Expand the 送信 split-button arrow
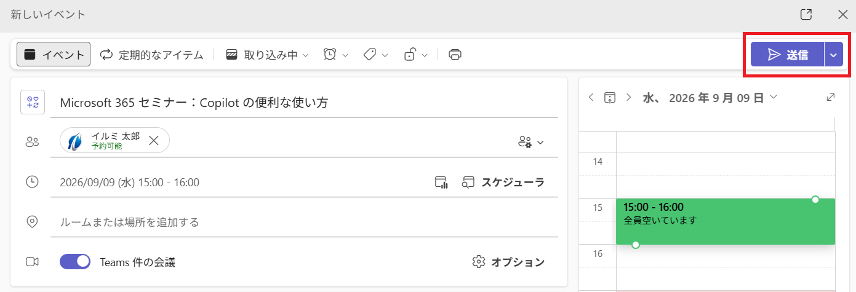The height and width of the screenshot is (292, 856). click(833, 55)
